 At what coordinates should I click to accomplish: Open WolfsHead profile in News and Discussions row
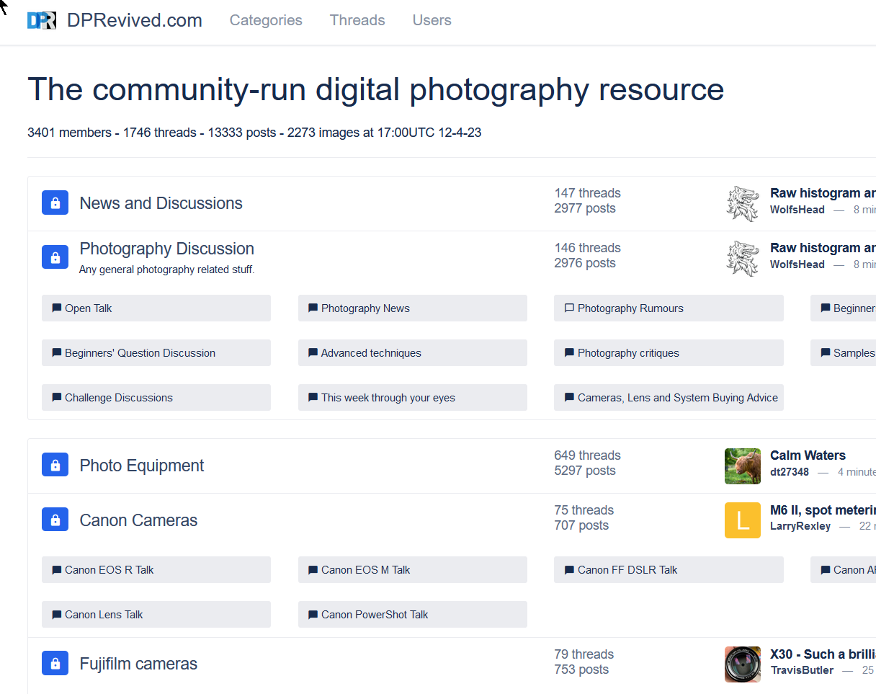(x=797, y=210)
